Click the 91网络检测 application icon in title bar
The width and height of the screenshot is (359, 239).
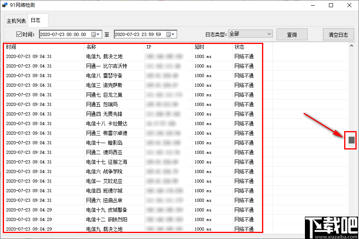(5, 5)
